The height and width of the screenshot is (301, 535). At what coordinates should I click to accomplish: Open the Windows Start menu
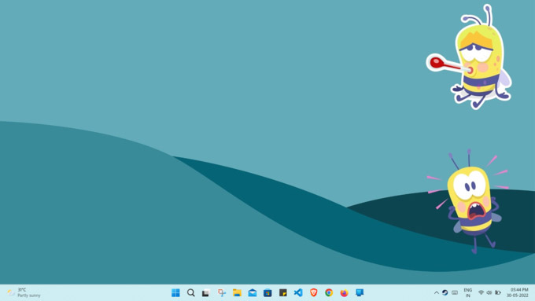point(175,292)
